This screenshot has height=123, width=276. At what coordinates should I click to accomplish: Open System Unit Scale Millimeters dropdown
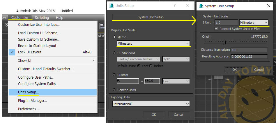pyautogui.click(x=254, y=23)
